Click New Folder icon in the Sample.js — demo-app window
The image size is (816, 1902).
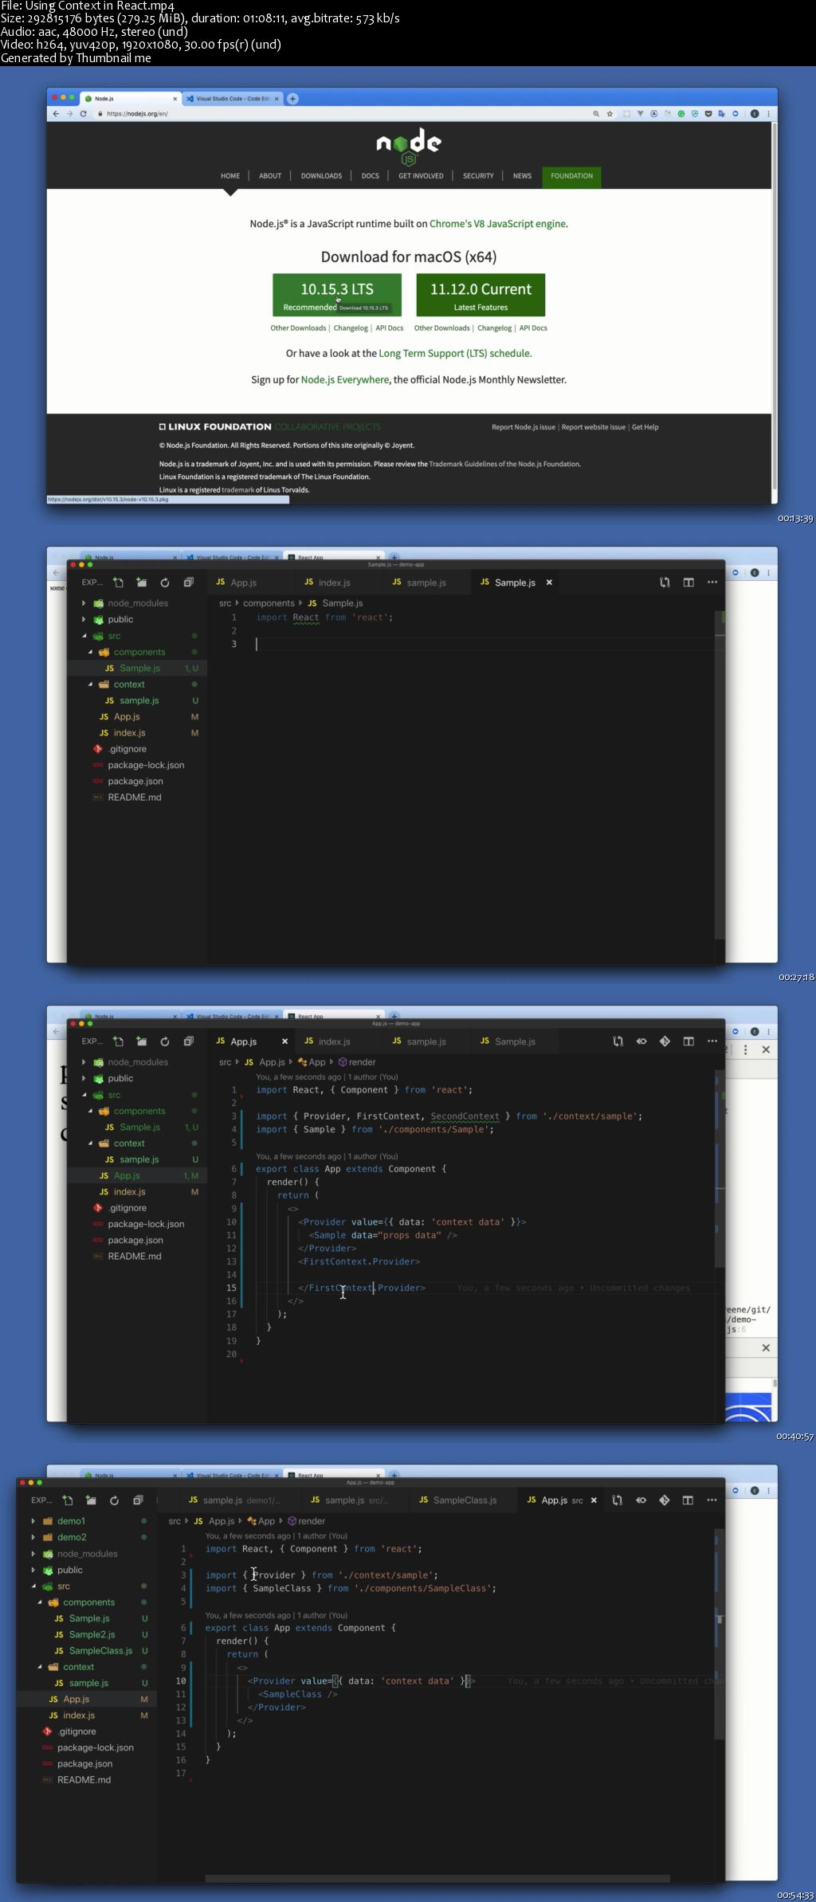tap(141, 582)
